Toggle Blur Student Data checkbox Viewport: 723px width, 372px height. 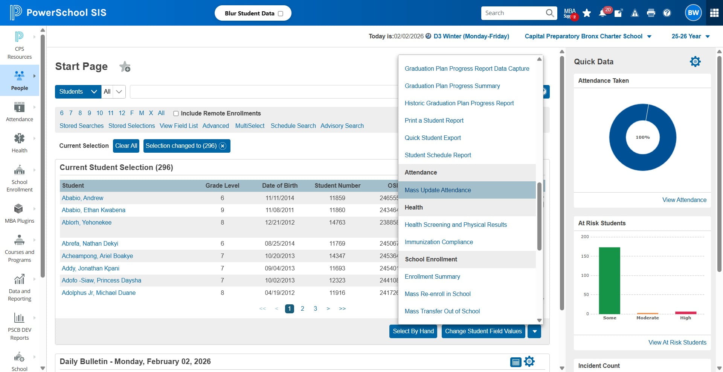280,14
